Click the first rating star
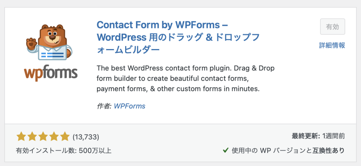This screenshot has width=361, height=166. tap(22, 137)
